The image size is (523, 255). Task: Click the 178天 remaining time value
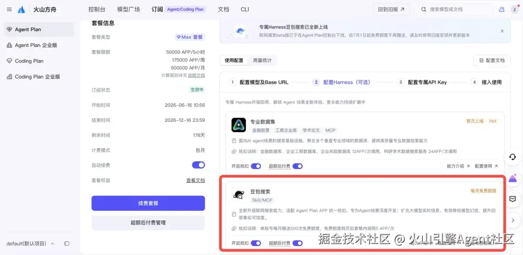200,135
